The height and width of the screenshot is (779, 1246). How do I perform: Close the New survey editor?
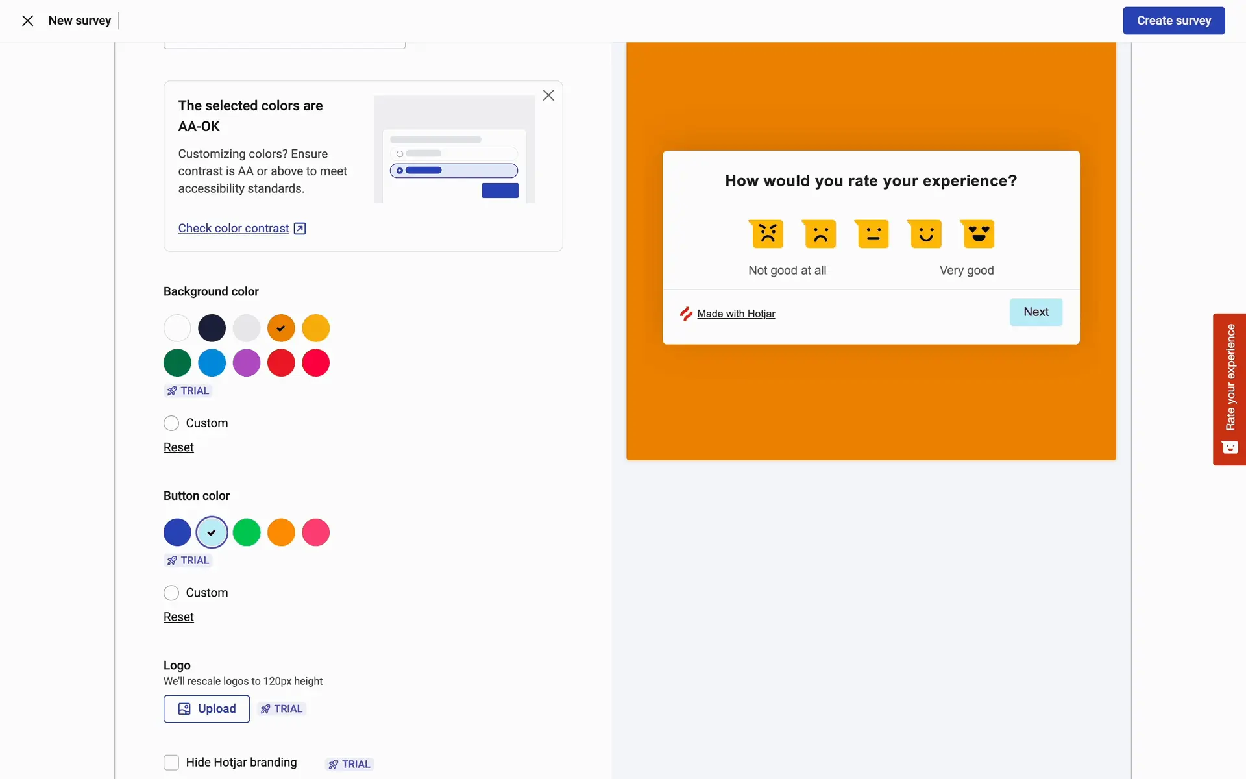tap(27, 21)
